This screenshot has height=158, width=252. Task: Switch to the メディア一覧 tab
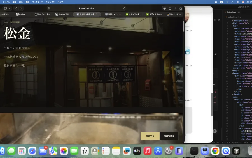tap(133, 14)
